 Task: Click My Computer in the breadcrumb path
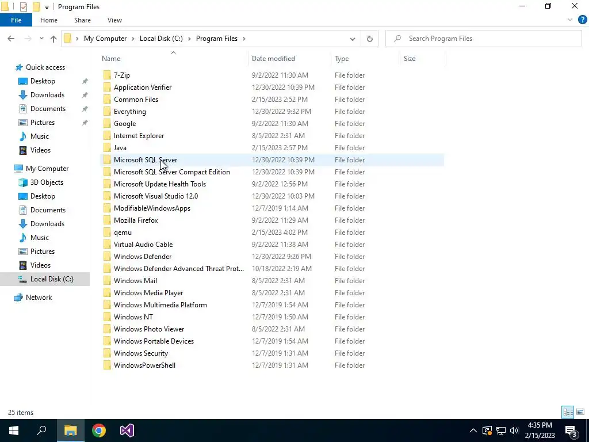click(105, 39)
